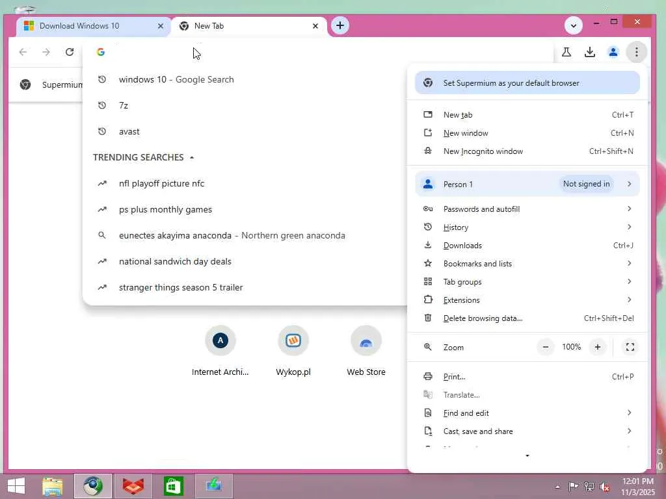
Task: Decrease zoom with minus button
Action: pos(546,347)
